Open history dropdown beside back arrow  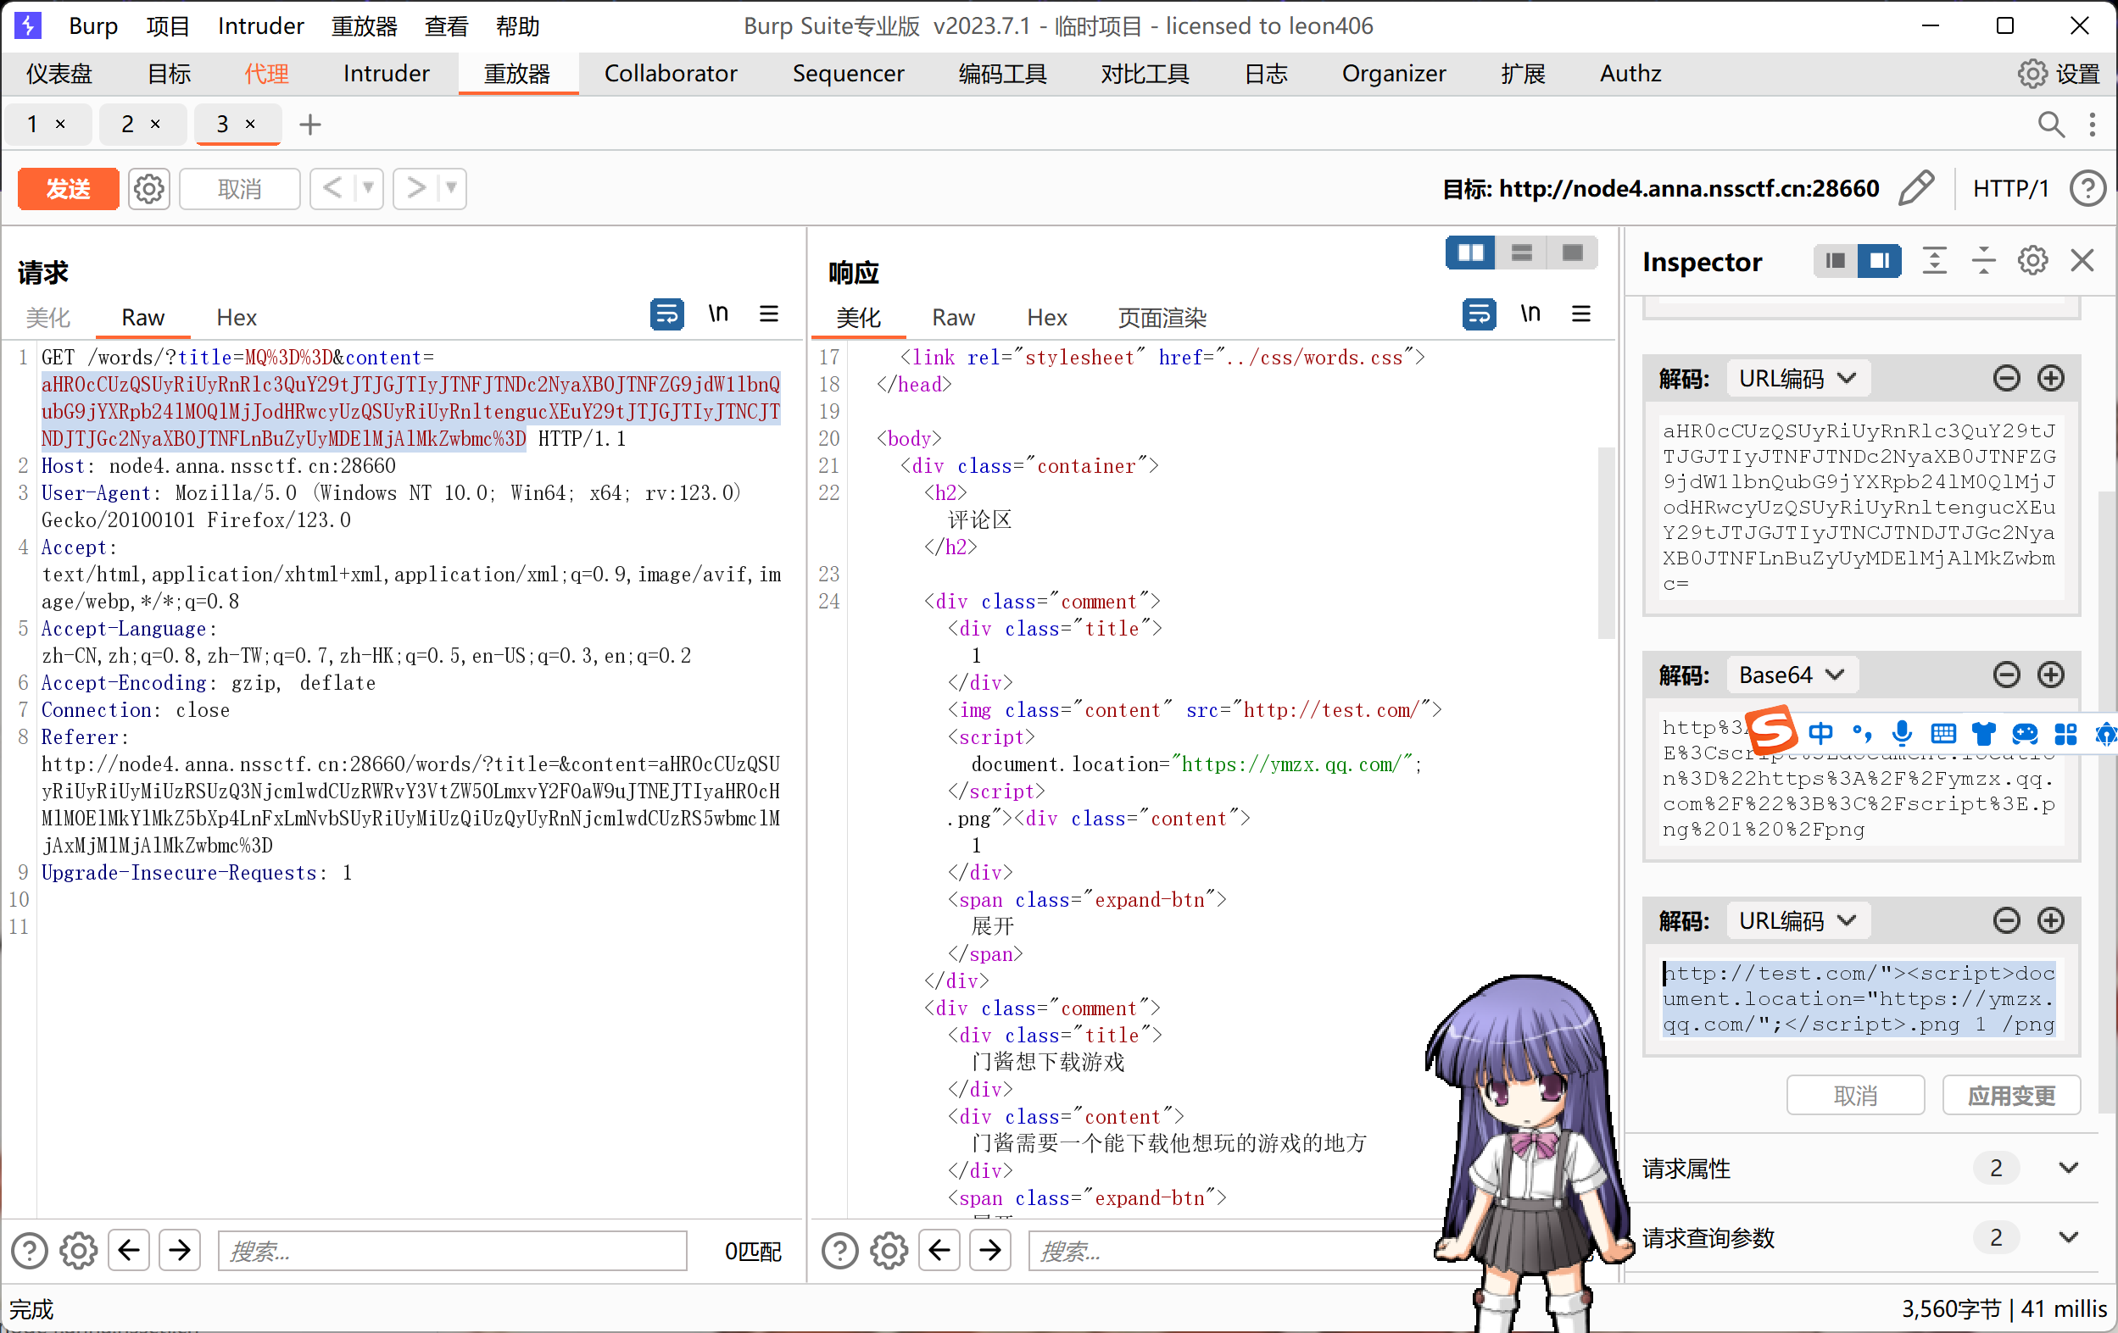(369, 188)
